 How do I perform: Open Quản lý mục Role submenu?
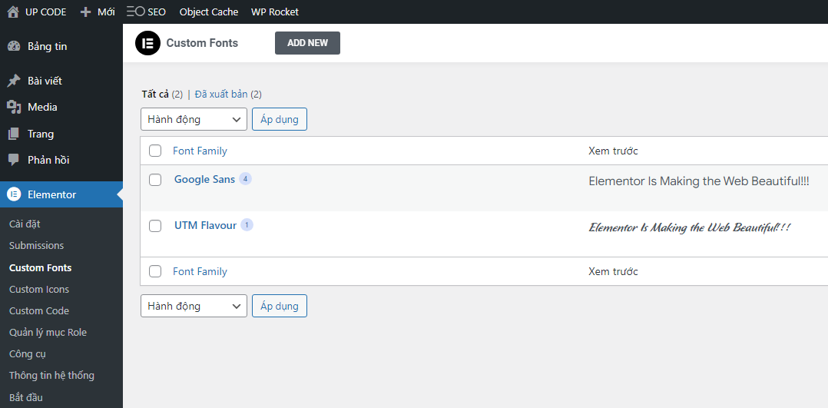click(48, 333)
